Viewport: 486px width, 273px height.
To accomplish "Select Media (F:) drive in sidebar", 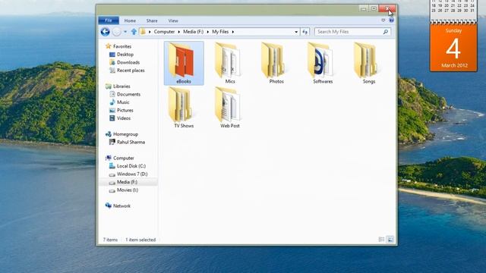I will point(128,182).
